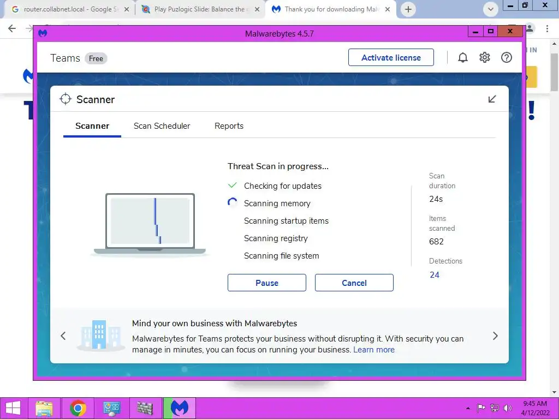Switch to Play Puzlogic Slide Chrome tab
Screen dimensions: 559x419
(199, 9)
